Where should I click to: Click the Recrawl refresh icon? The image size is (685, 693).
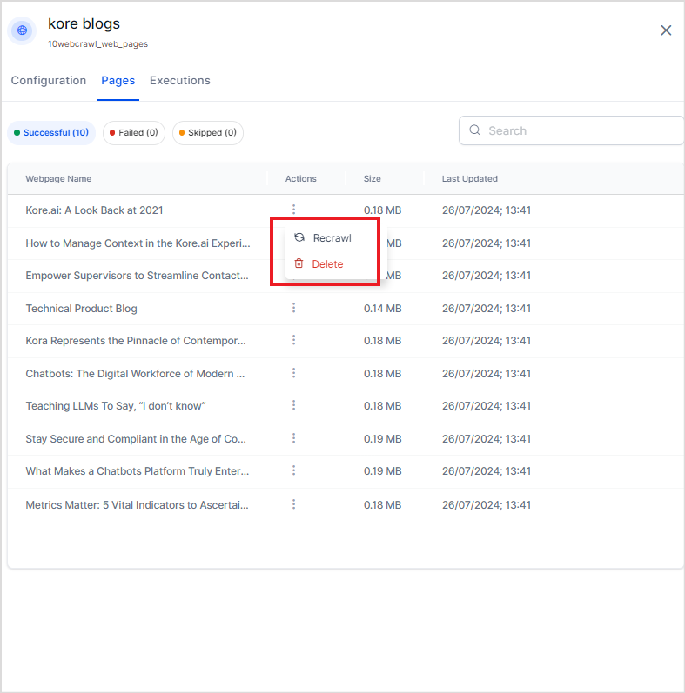(x=299, y=237)
